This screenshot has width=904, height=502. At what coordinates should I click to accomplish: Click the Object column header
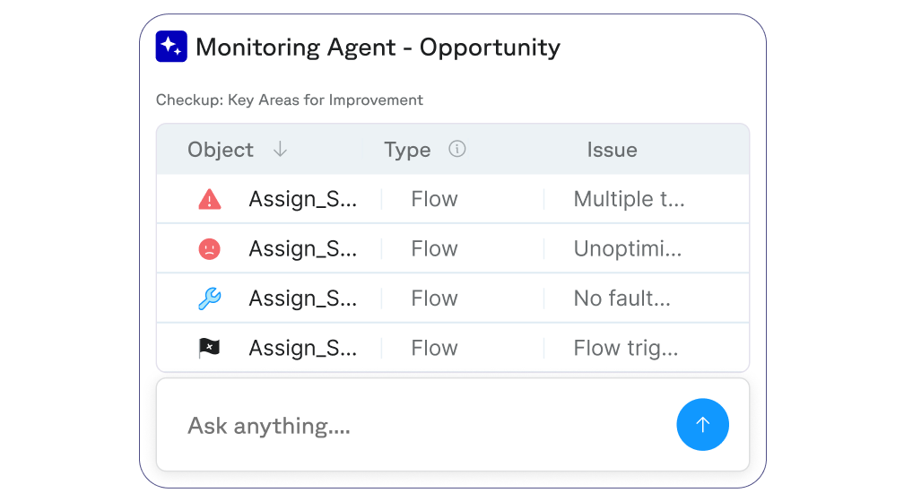coord(221,150)
